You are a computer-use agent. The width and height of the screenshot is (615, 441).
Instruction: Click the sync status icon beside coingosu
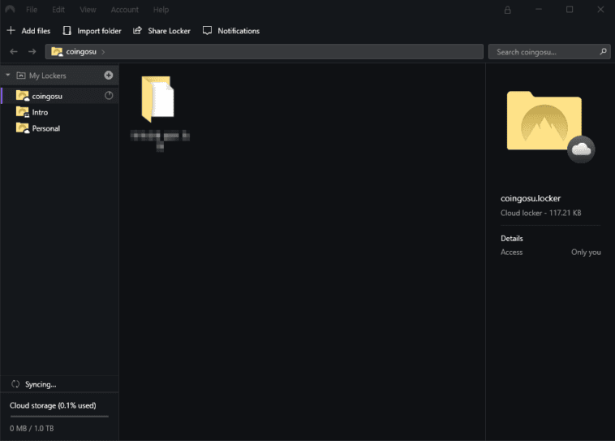110,96
